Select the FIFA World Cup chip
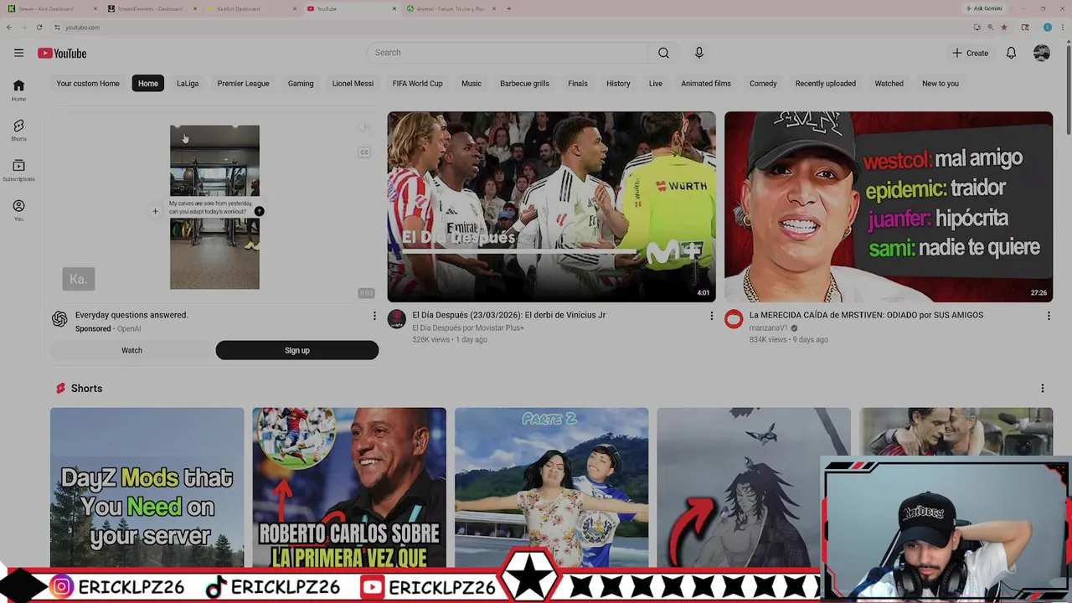Viewport: 1072px width, 603px height. [417, 84]
